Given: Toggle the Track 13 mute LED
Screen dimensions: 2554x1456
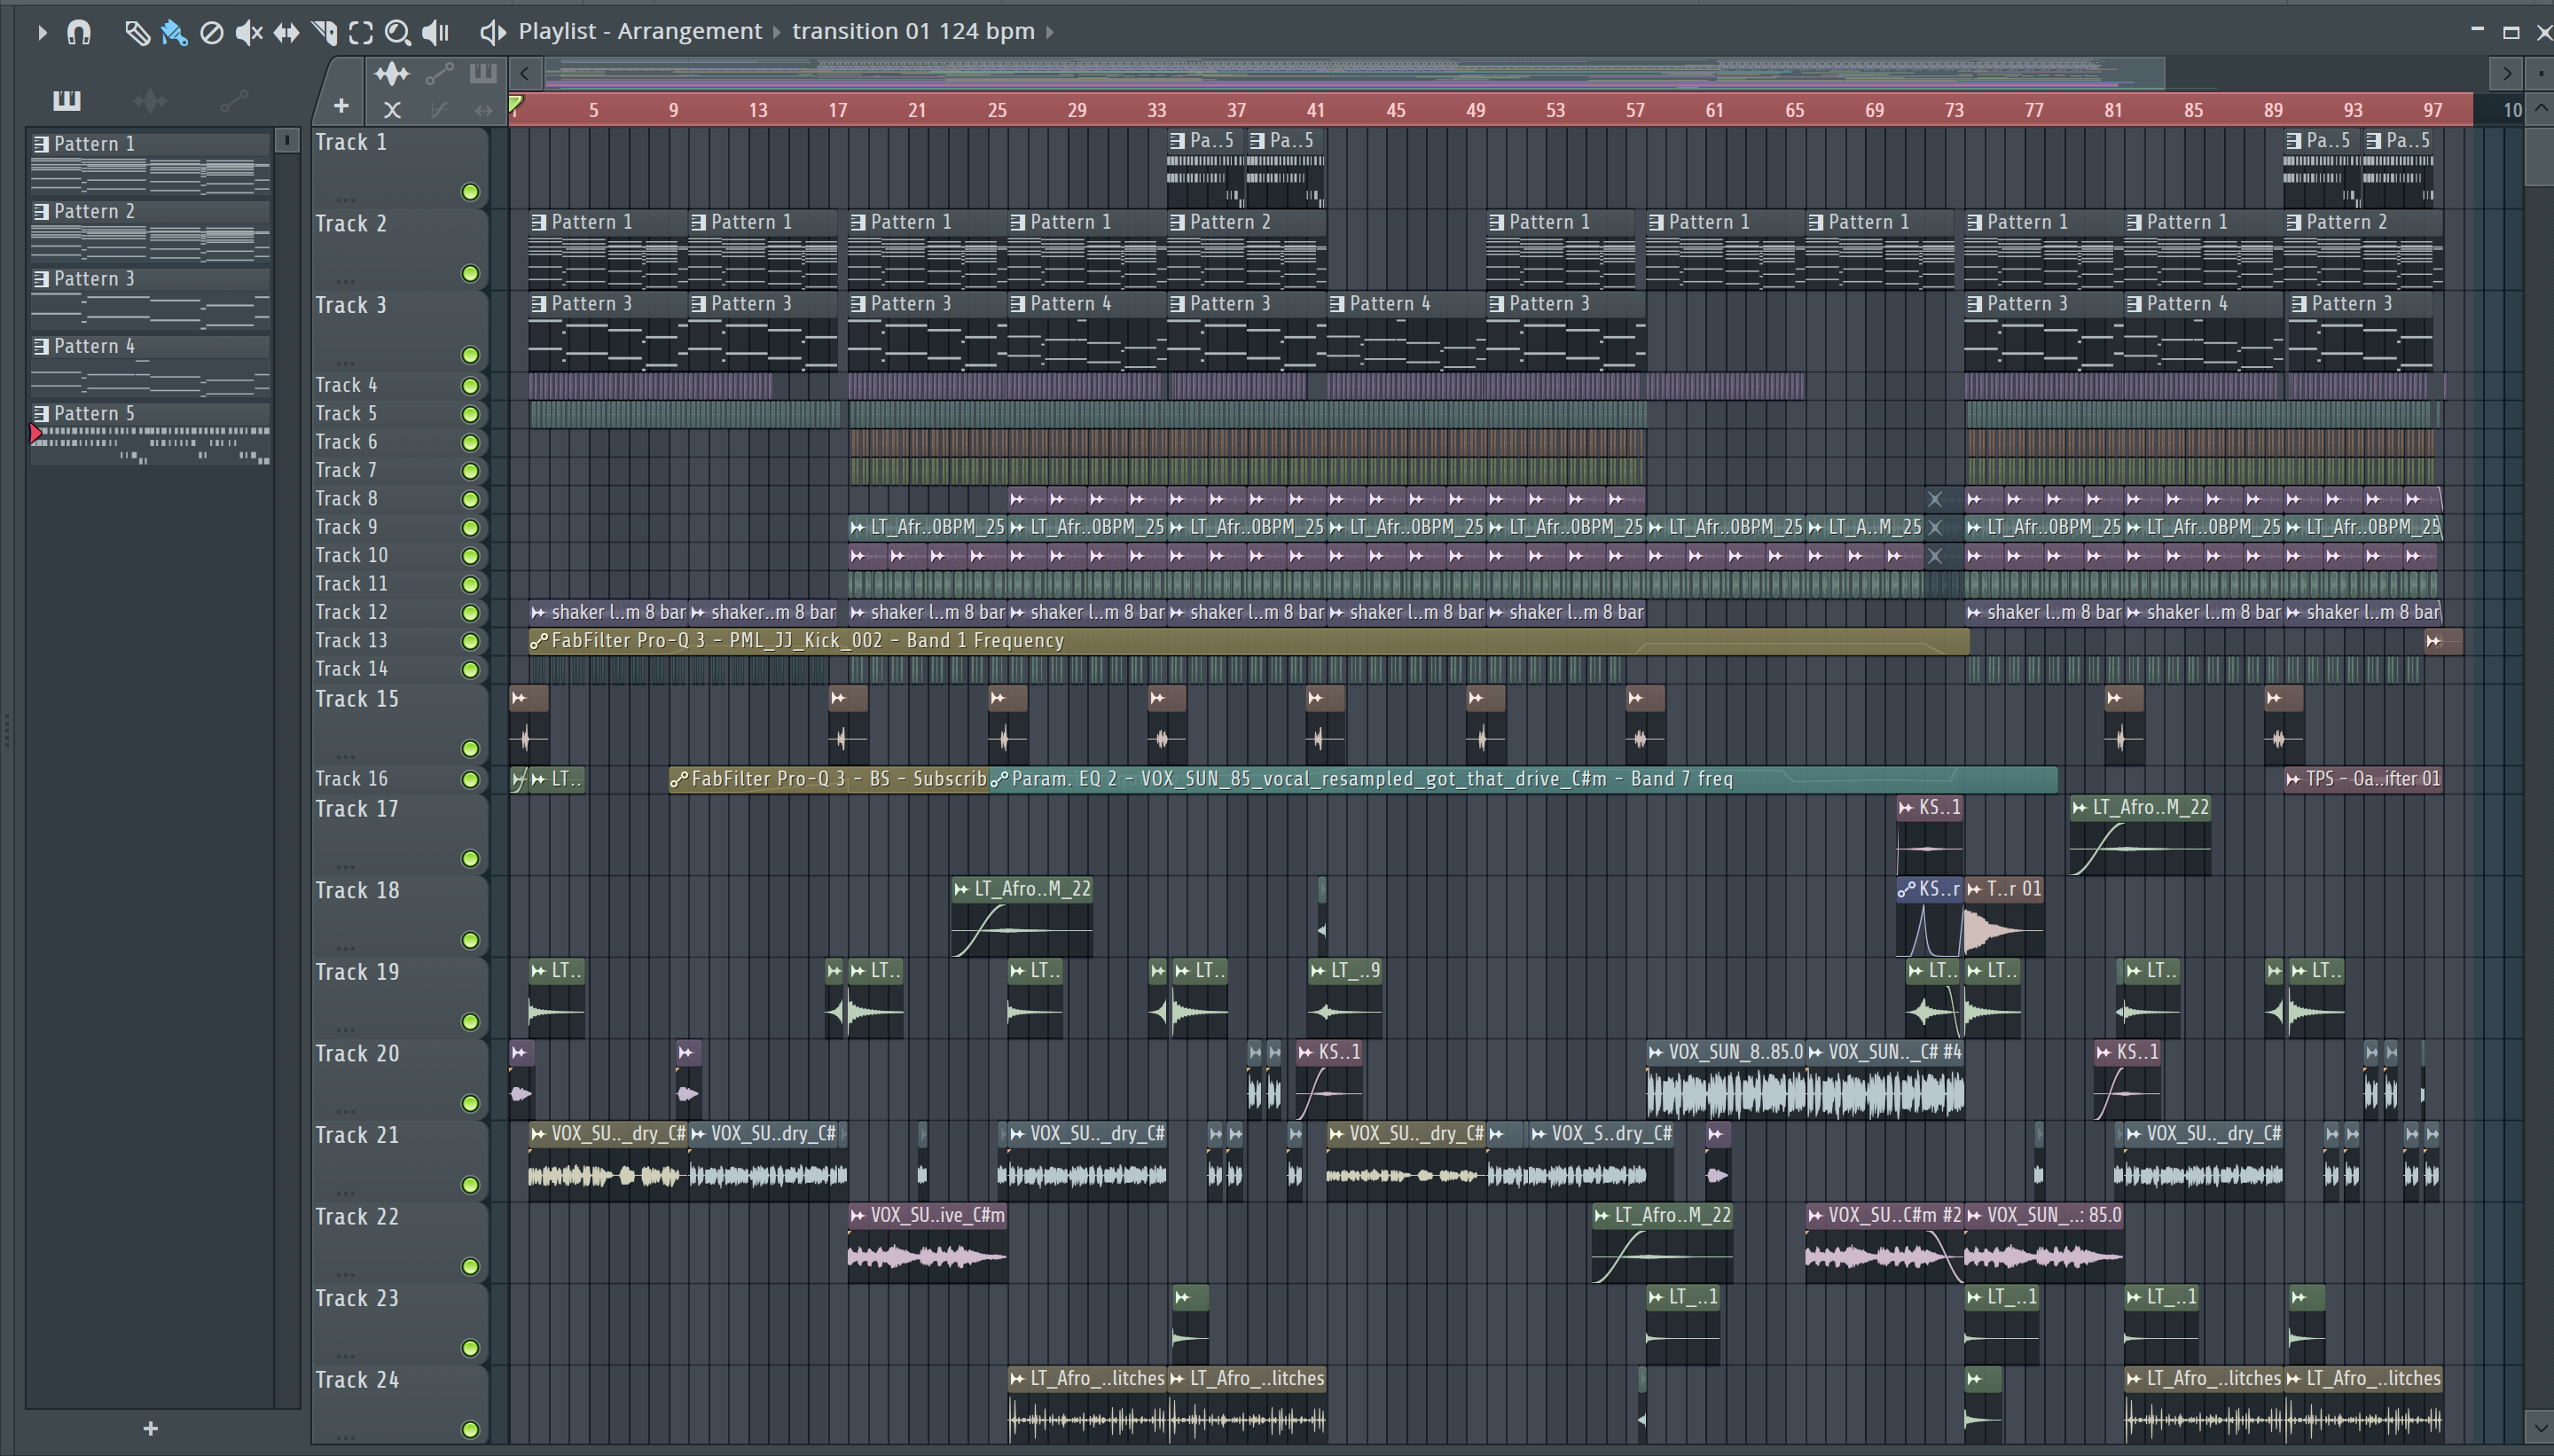Looking at the screenshot, I should 470,641.
